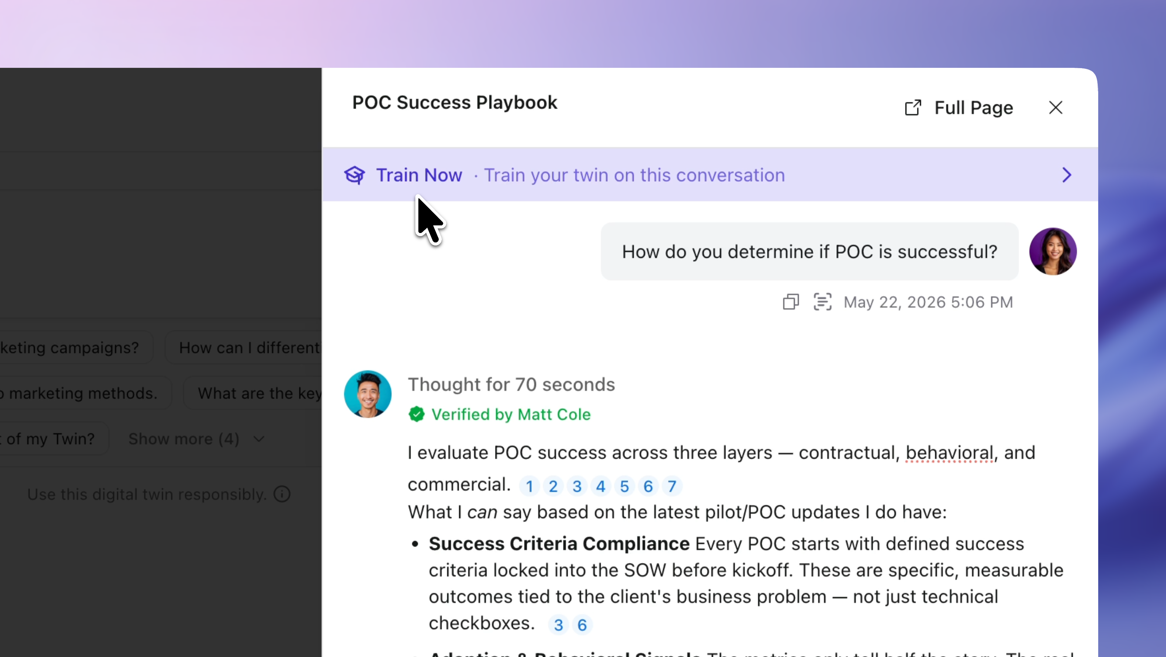Open citation 6 after "commercial."

click(x=648, y=486)
